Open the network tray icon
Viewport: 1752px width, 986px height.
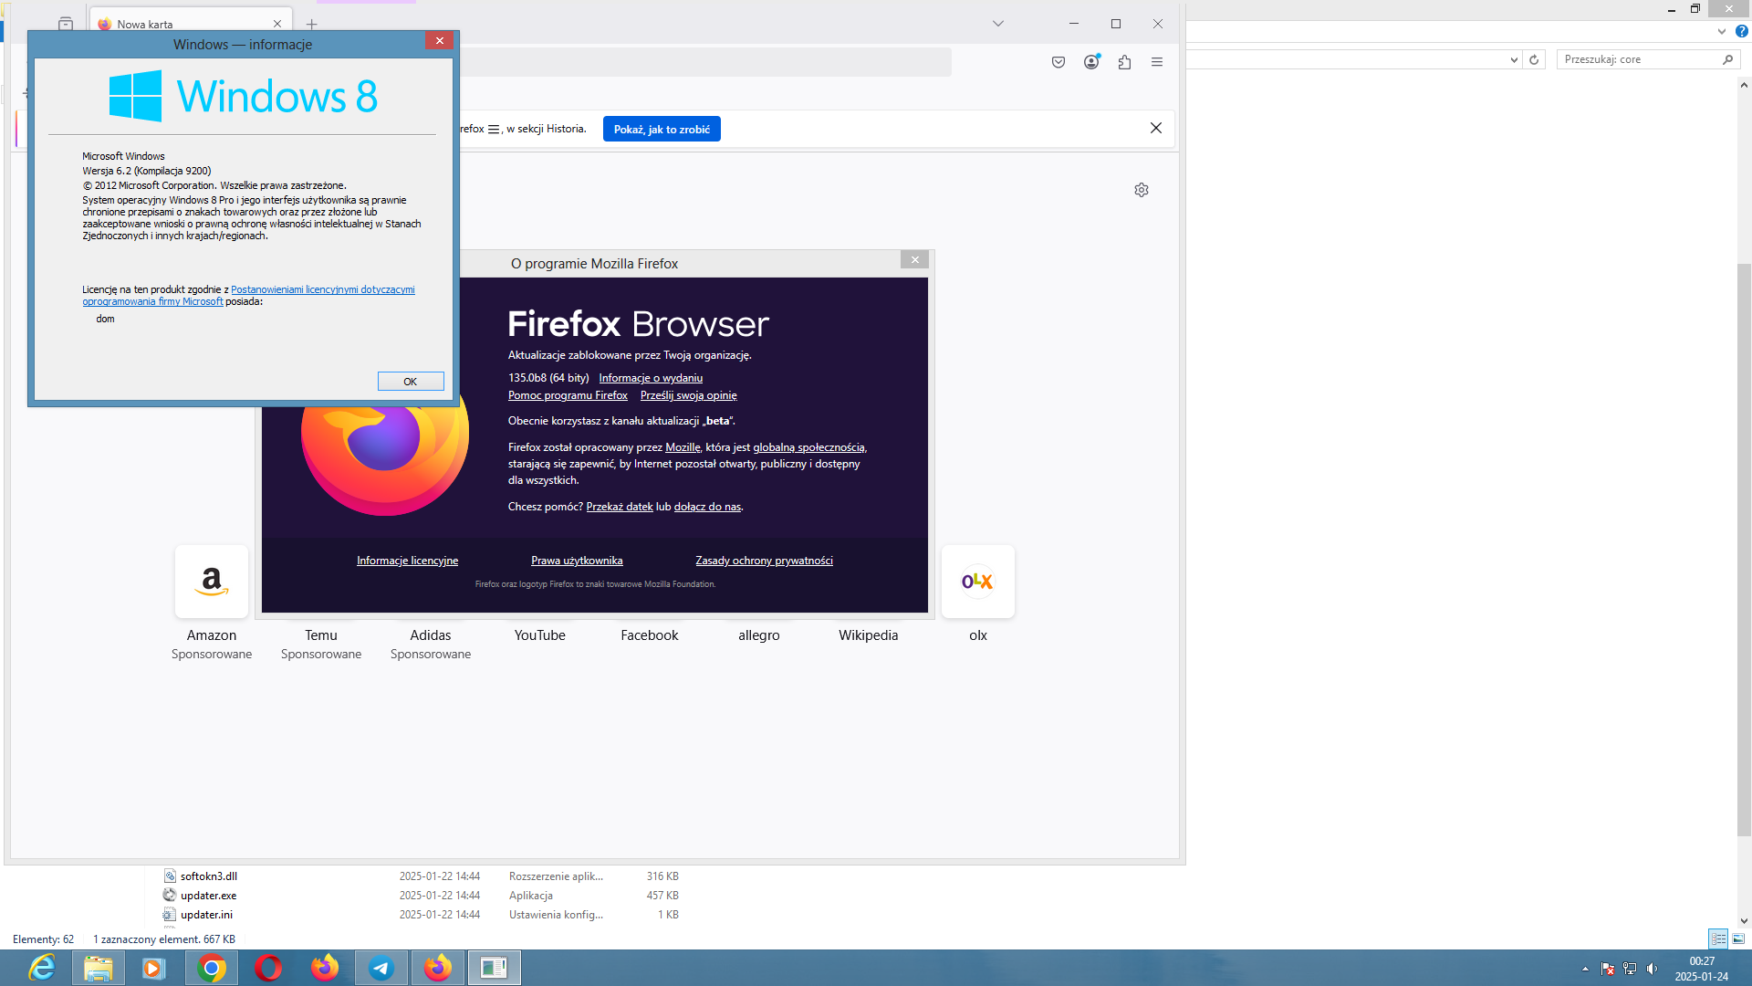coord(1630,969)
